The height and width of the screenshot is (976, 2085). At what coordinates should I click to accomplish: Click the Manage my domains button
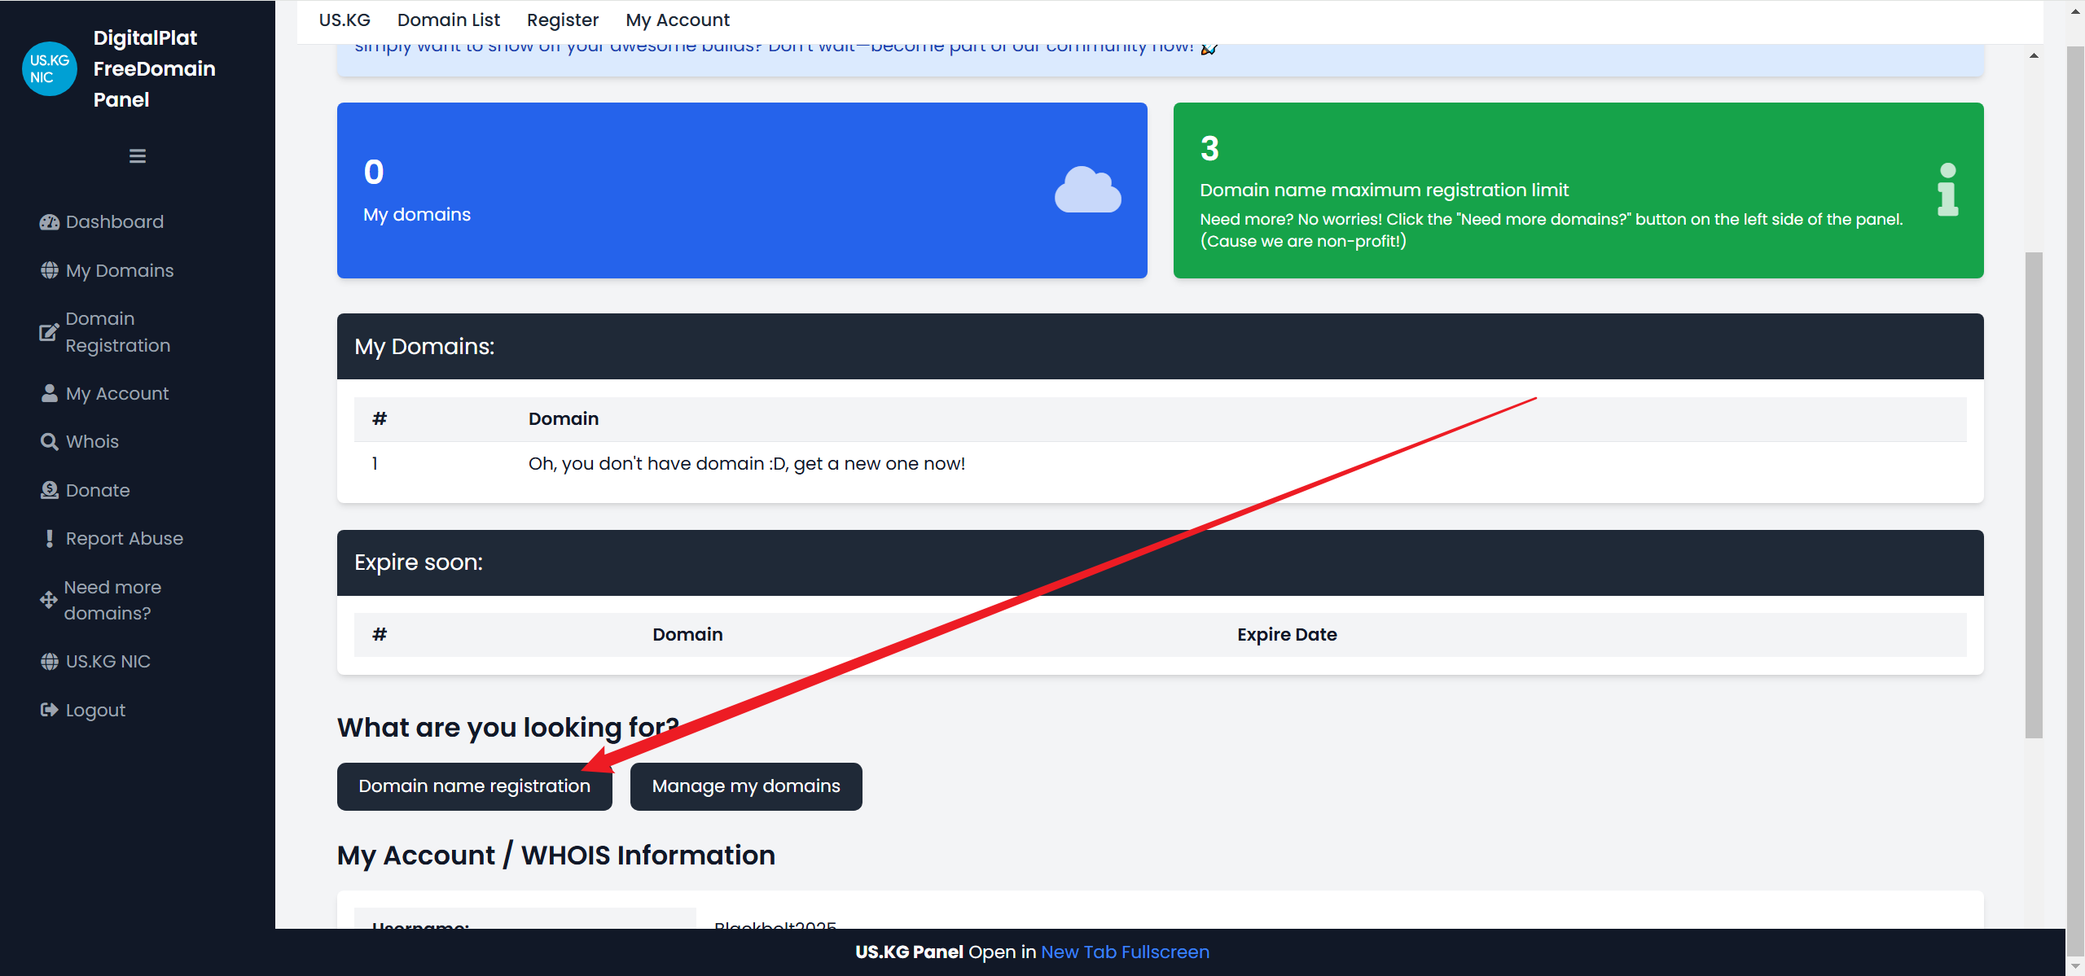coord(746,786)
